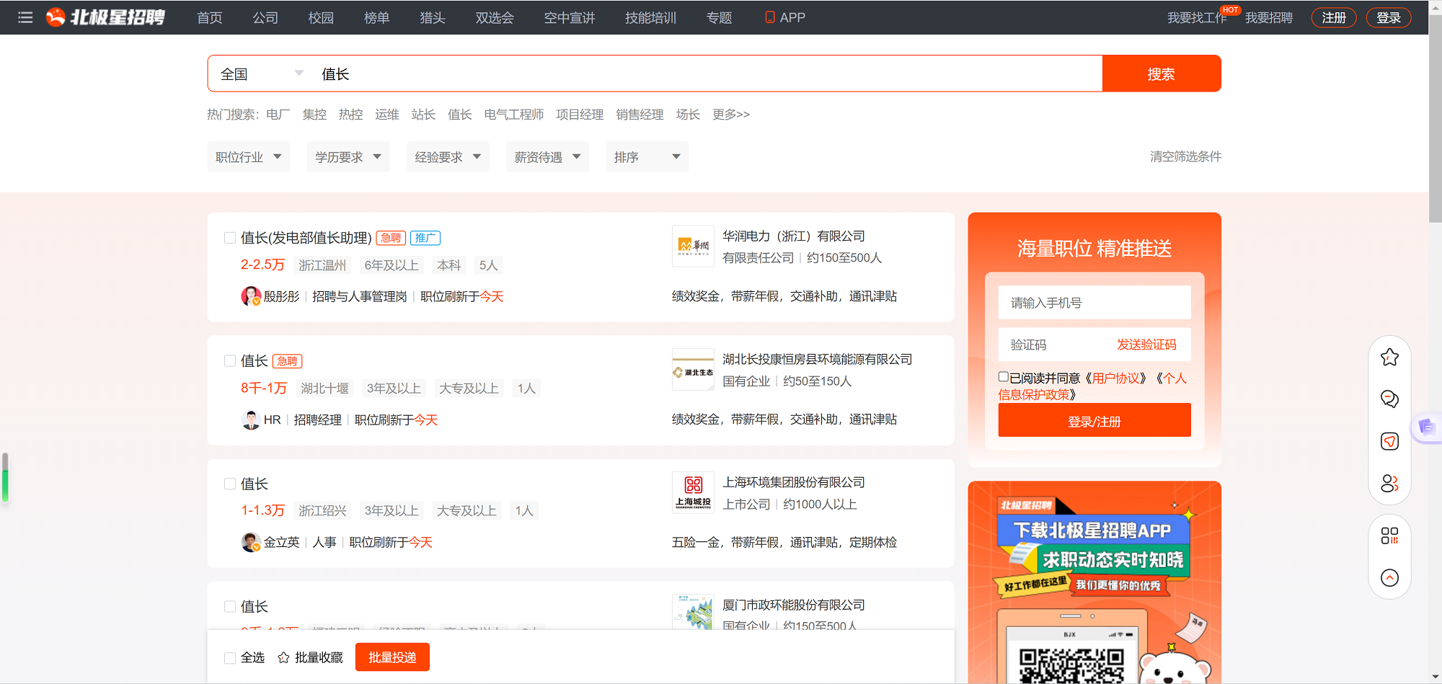Image resolution: width=1442 pixels, height=684 pixels.
Task: Tick checkbox for 浙江绍兴 值长 job
Action: pyautogui.click(x=230, y=484)
